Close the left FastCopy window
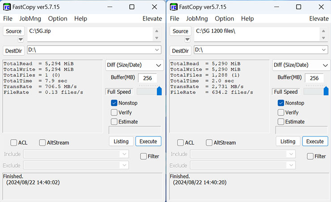331x202 pixels. tap(154, 7)
